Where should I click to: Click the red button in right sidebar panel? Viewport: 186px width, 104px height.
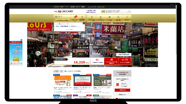[x=122, y=90]
